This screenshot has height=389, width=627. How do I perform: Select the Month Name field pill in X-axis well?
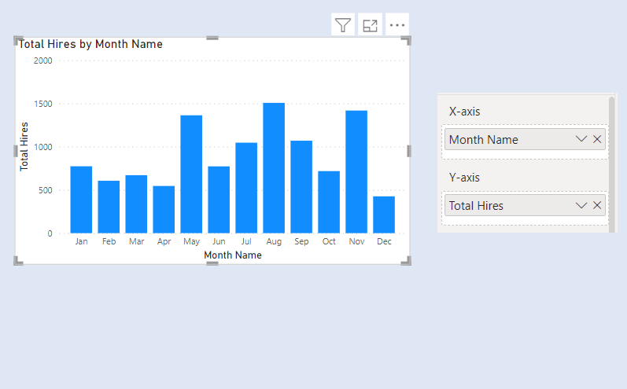coord(503,139)
